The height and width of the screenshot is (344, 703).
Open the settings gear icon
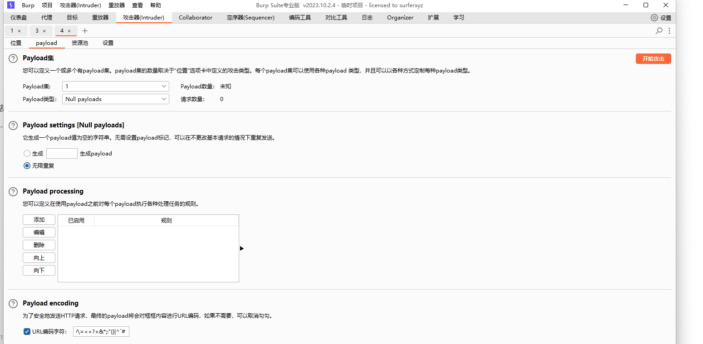pyautogui.click(x=654, y=18)
